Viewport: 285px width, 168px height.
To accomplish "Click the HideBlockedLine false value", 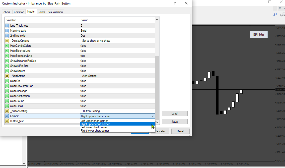I will pos(84,50).
